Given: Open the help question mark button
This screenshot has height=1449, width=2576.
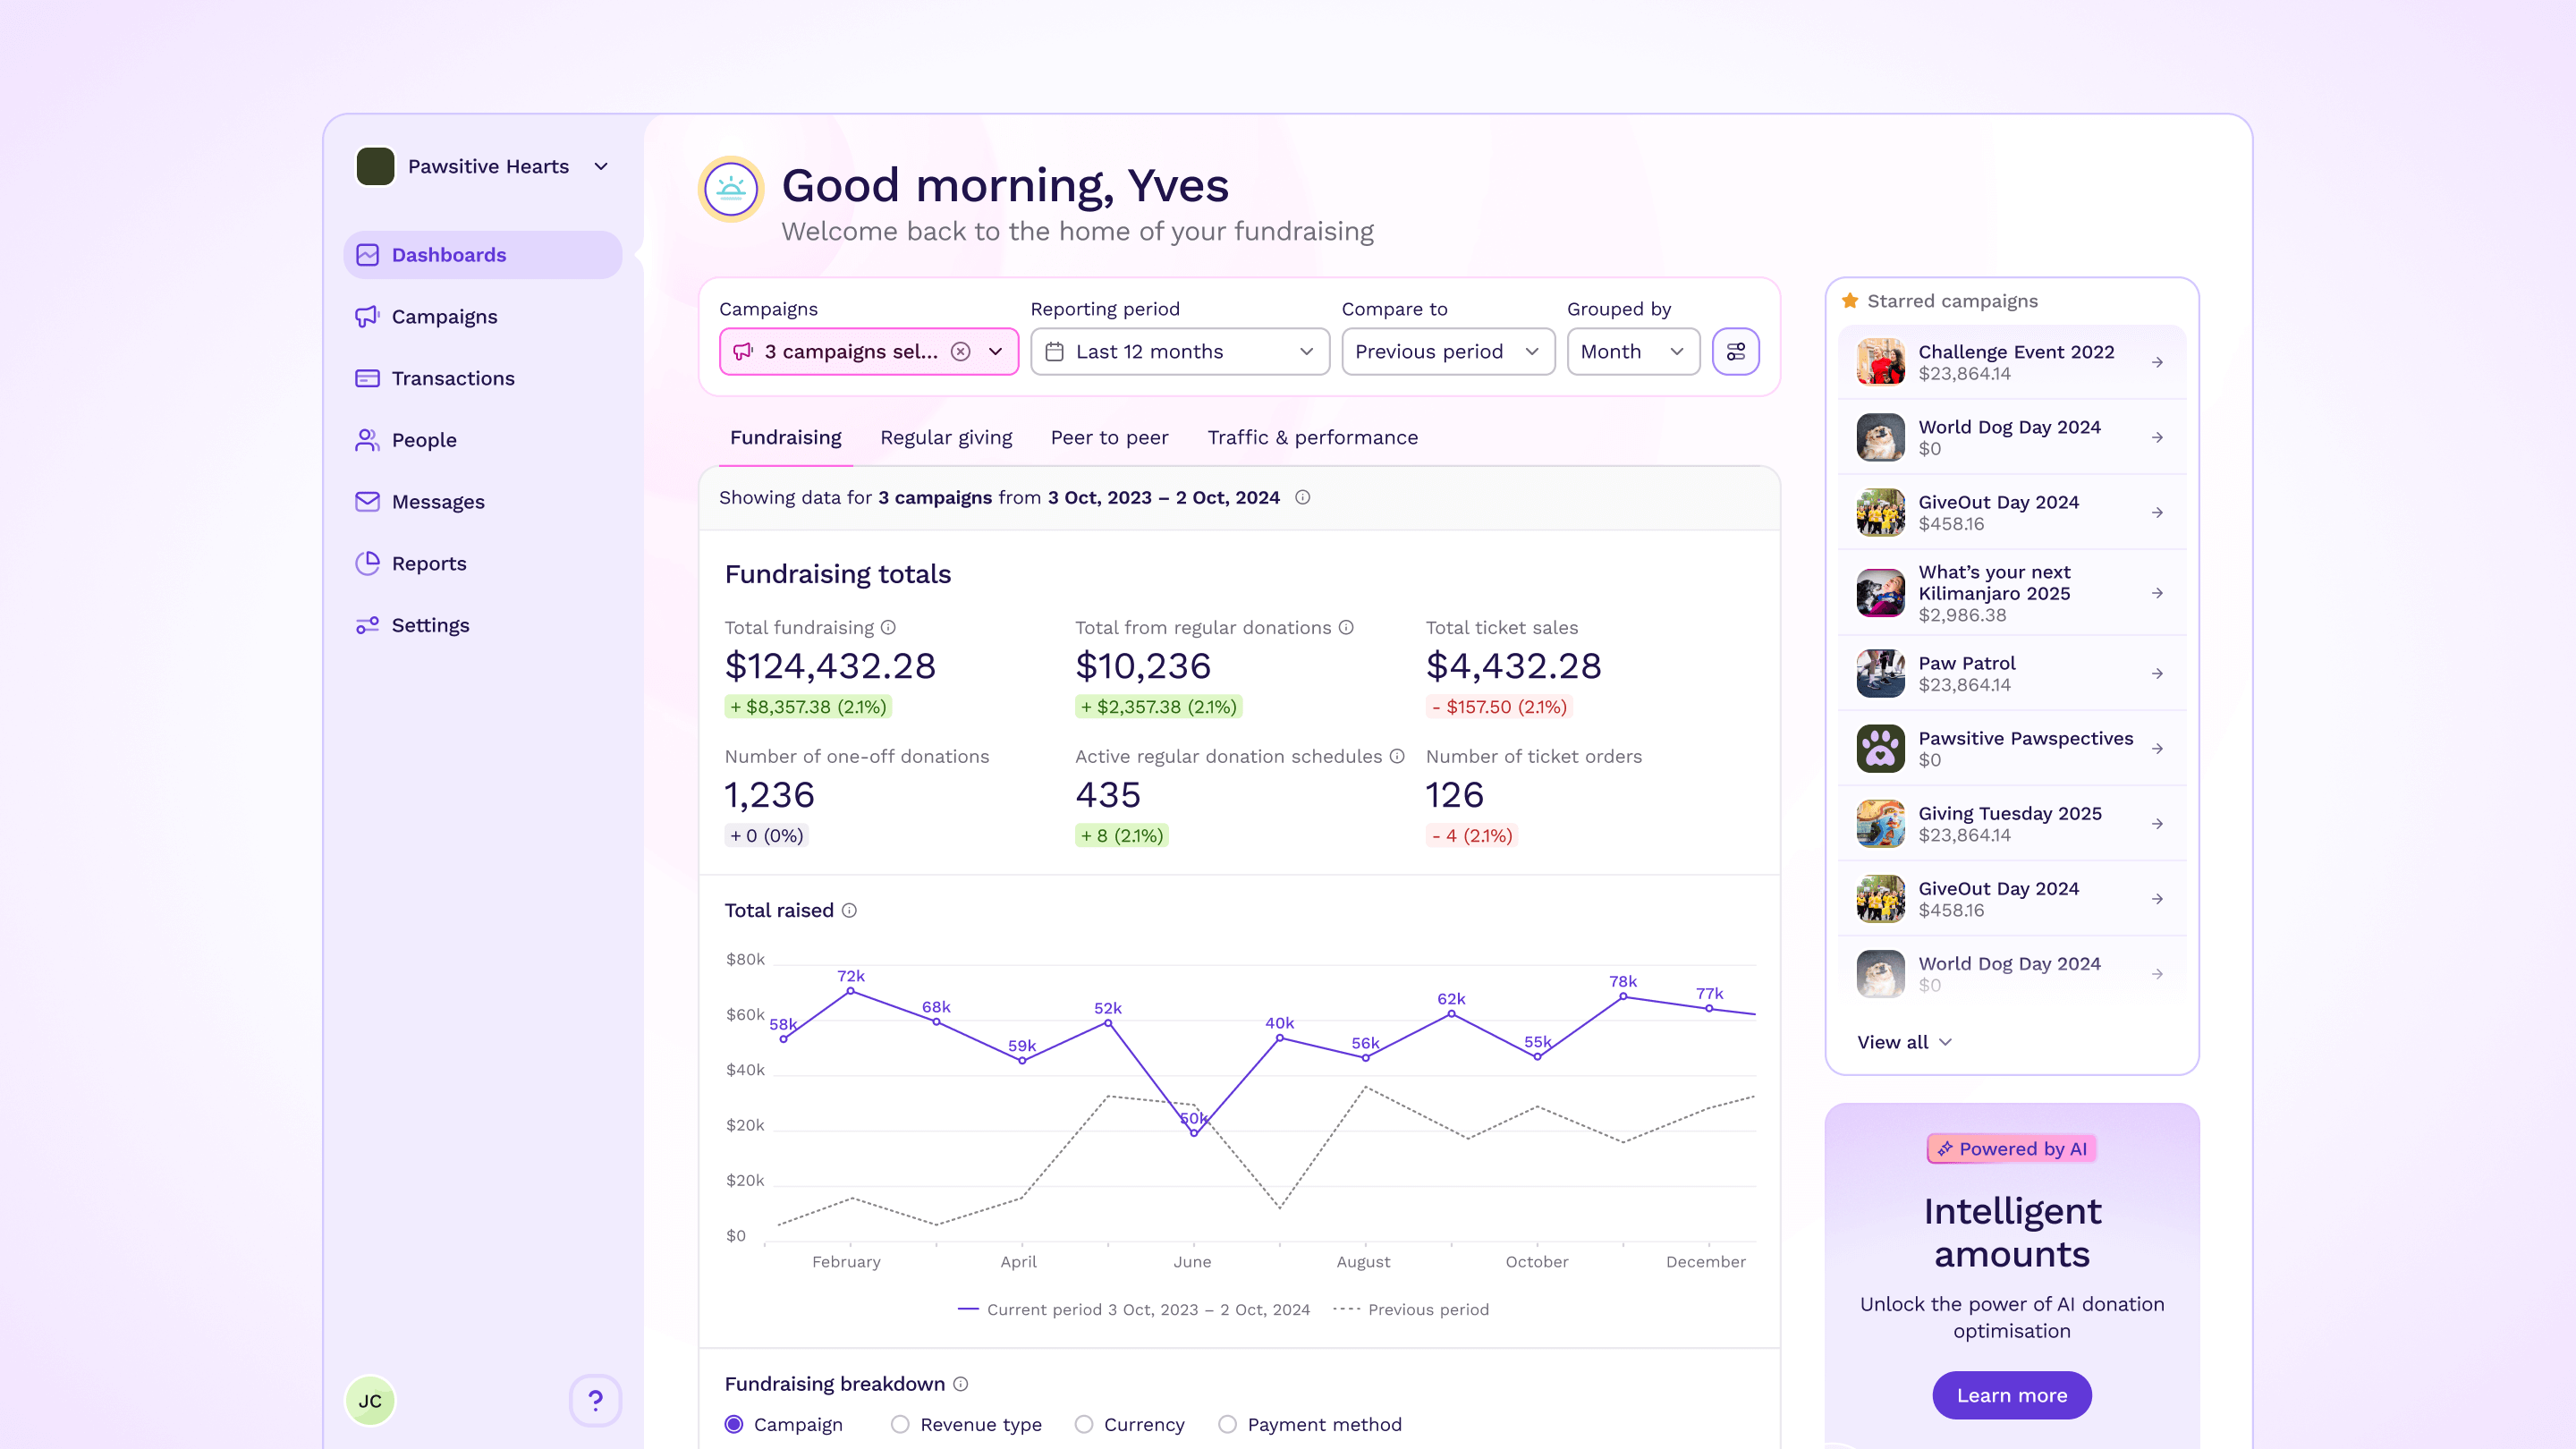Looking at the screenshot, I should point(595,1401).
